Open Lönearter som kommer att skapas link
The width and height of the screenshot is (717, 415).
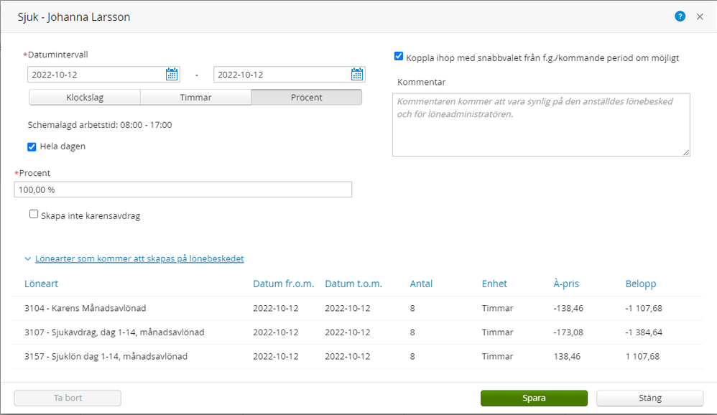[x=139, y=258]
